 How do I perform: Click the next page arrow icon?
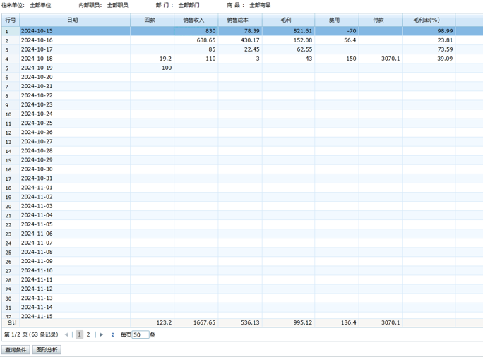[102, 335]
